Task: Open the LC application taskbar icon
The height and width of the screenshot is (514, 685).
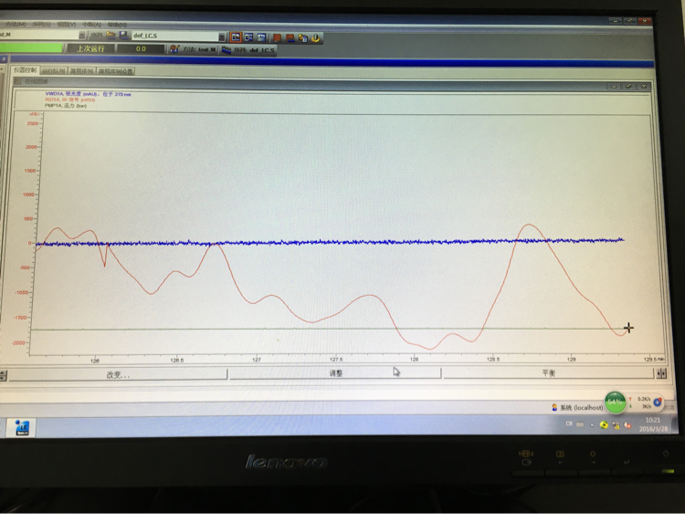Action: pos(21,427)
